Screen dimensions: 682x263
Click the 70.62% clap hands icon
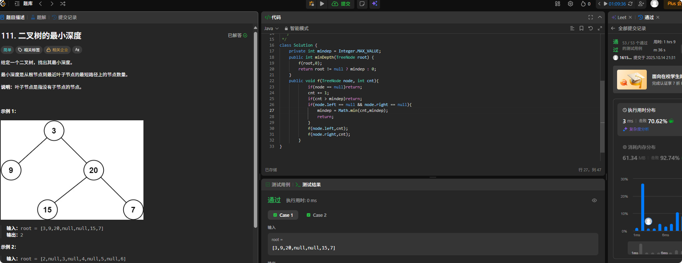click(x=671, y=121)
